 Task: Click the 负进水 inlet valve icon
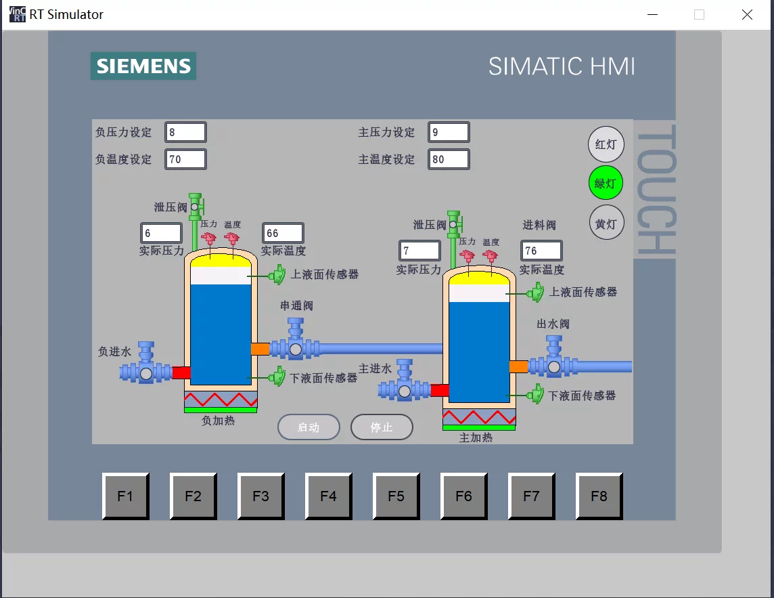click(146, 363)
